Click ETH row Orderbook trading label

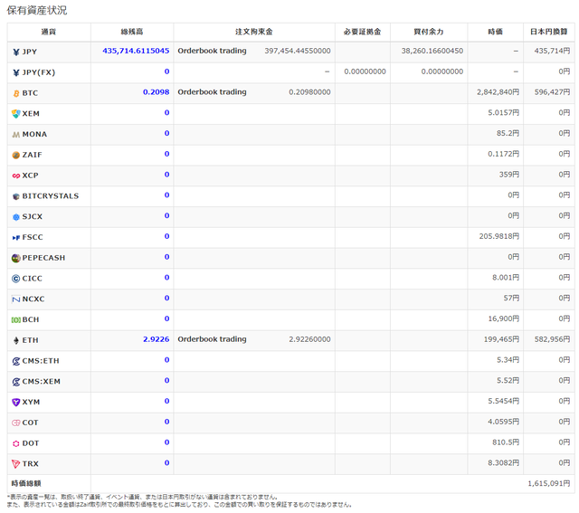click(212, 339)
